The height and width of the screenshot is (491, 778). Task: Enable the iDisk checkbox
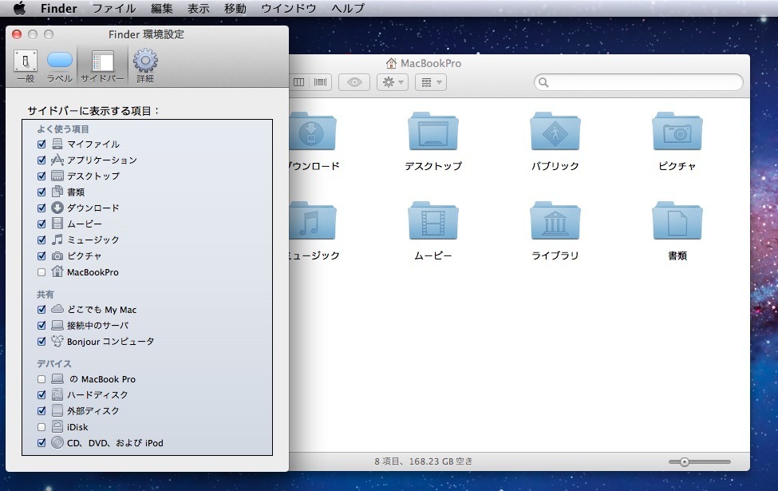coord(41,427)
